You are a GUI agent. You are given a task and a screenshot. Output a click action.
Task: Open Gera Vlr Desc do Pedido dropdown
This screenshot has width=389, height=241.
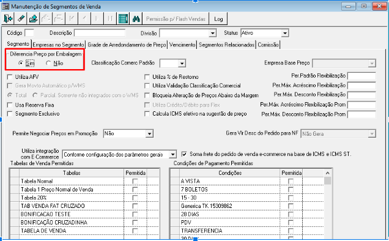point(372,134)
